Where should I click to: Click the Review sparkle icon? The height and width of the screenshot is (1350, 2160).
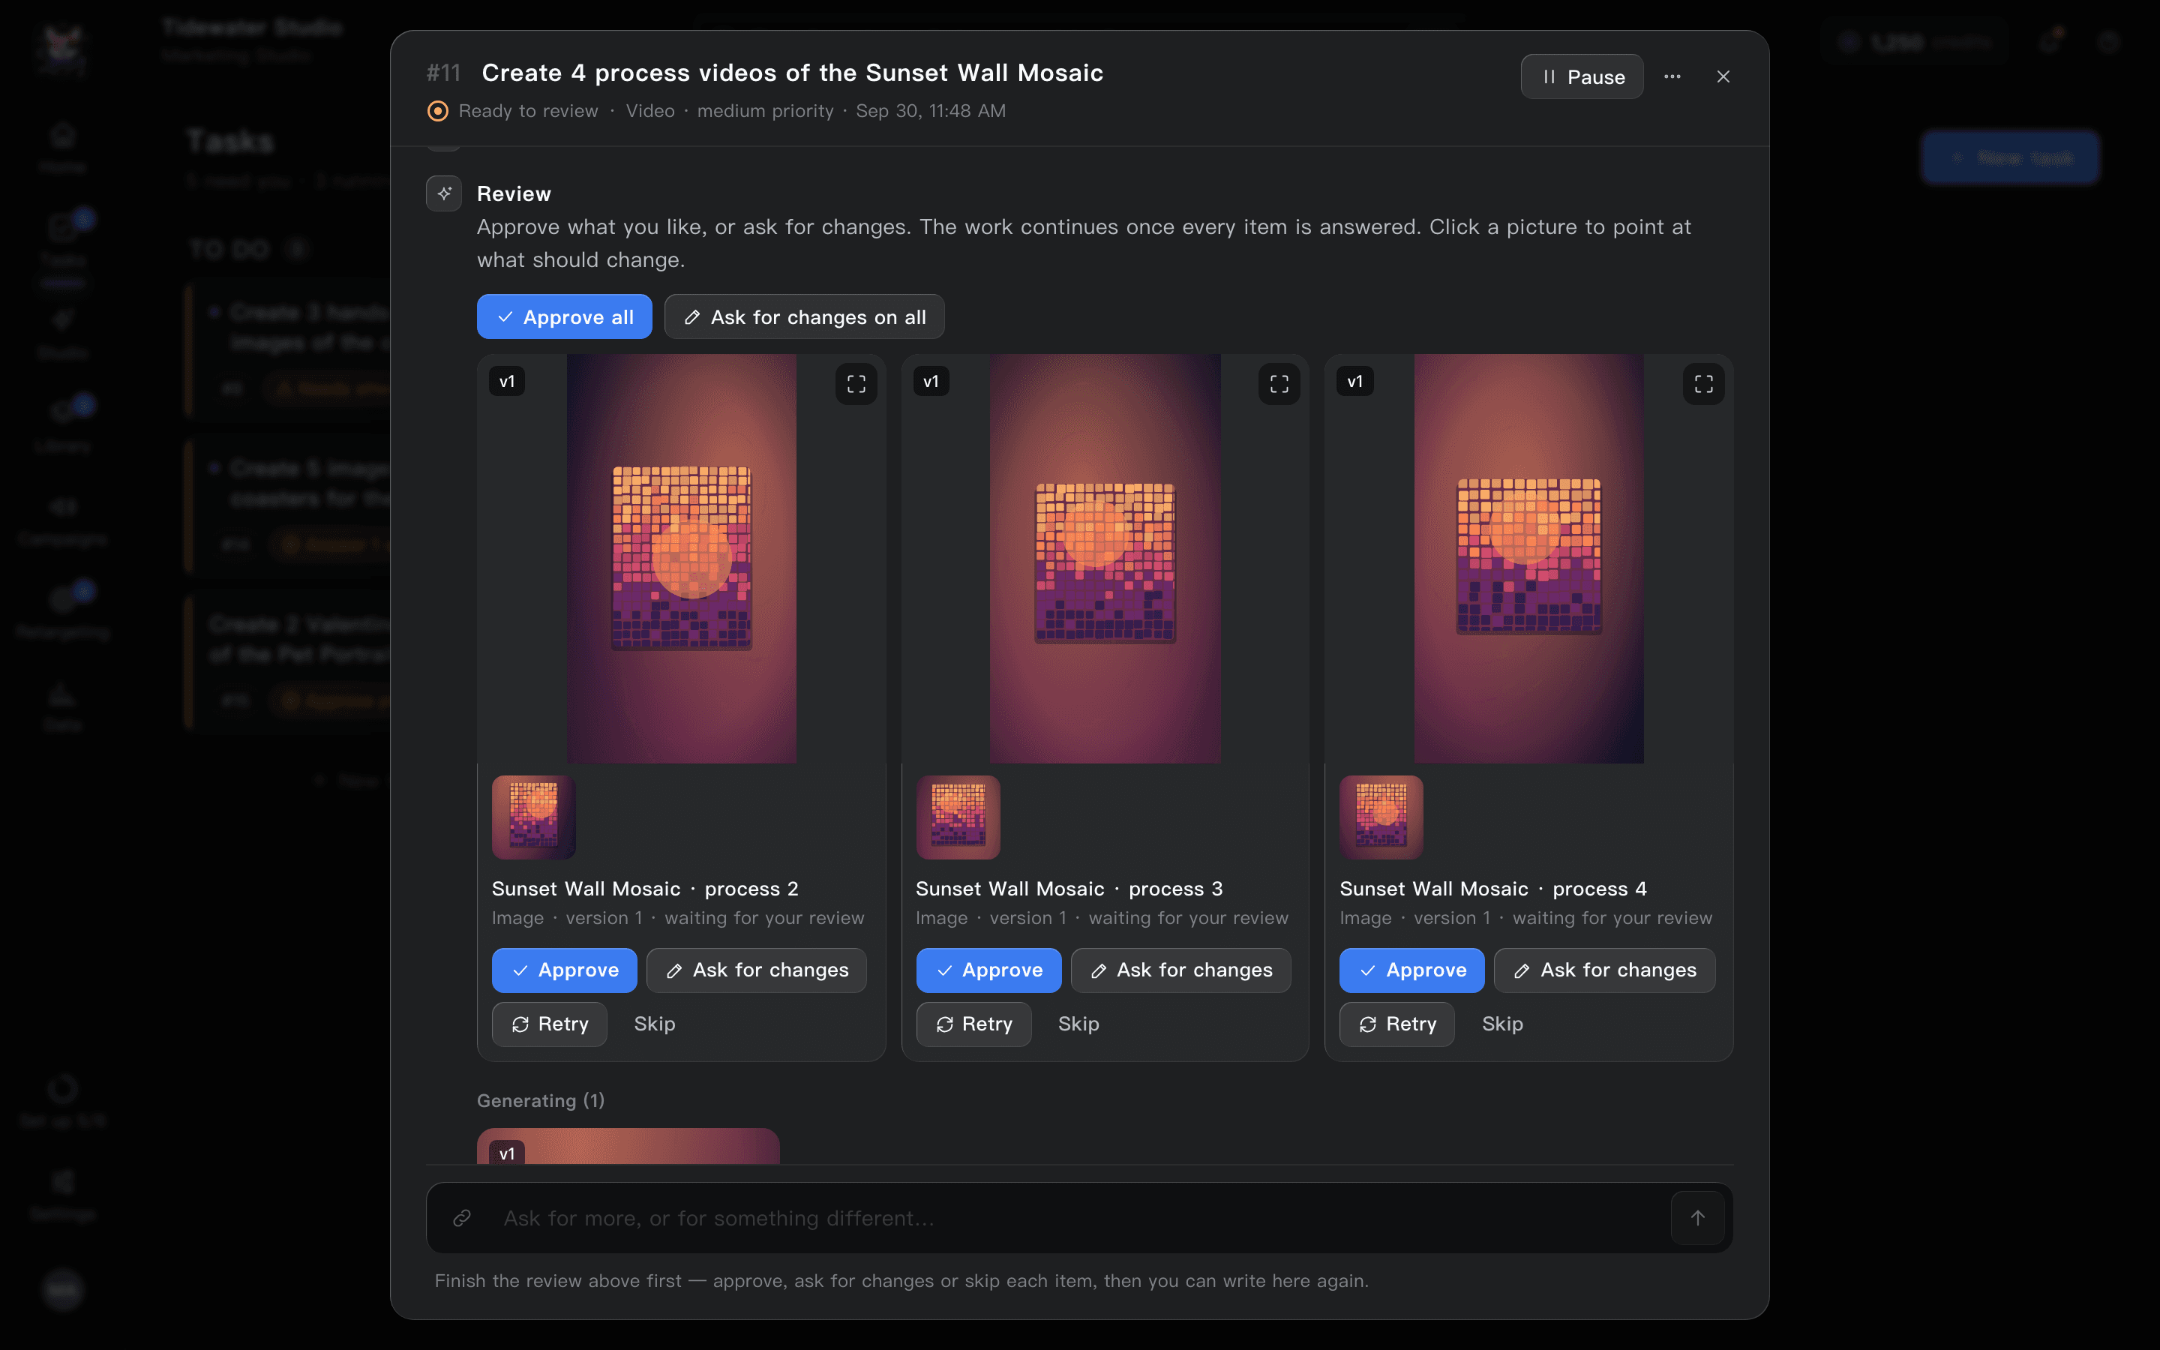click(443, 193)
